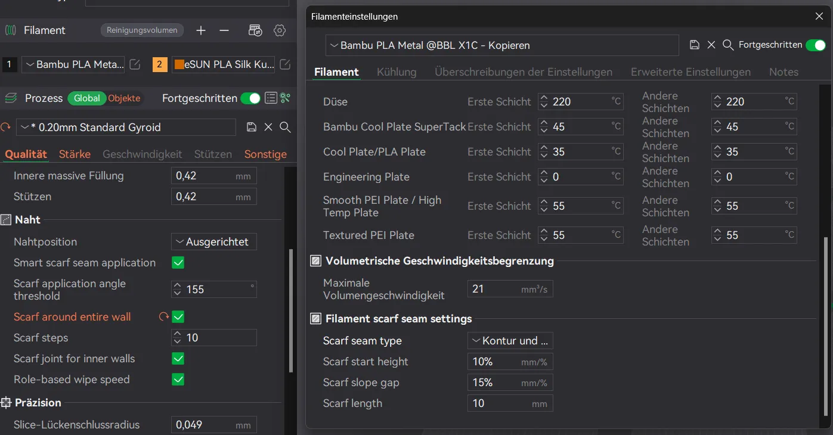Viewport: 833px width, 435px height.
Task: Delete the process preset with the X icon
Action: 268,127
